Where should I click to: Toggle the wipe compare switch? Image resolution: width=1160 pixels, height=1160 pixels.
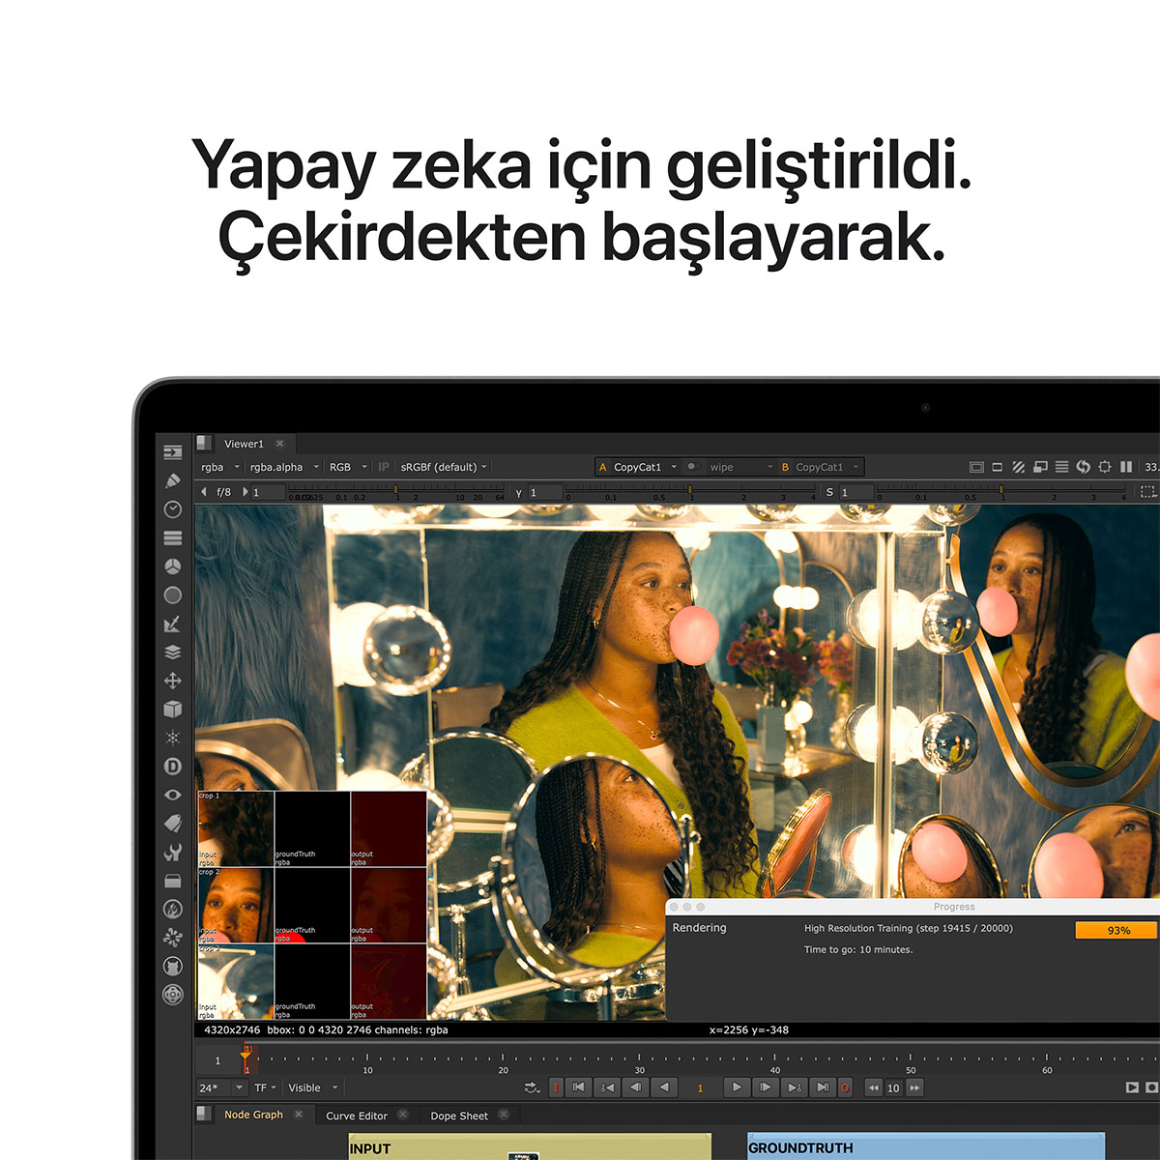[693, 467]
